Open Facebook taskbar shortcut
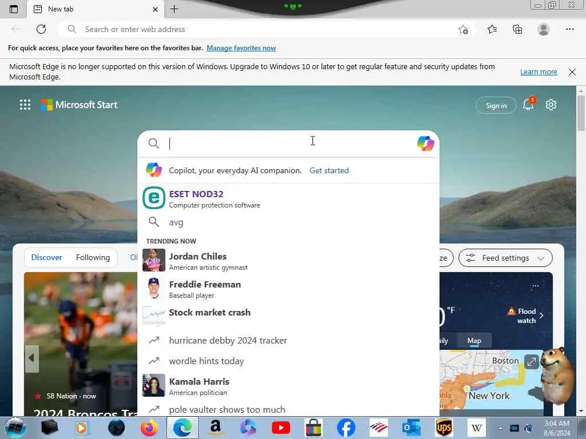Screen dimensions: 586x439 [346, 428]
